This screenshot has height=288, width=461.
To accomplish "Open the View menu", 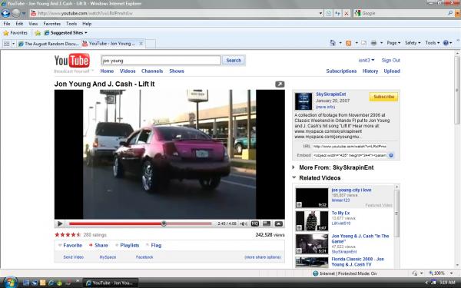I will (x=33, y=24).
